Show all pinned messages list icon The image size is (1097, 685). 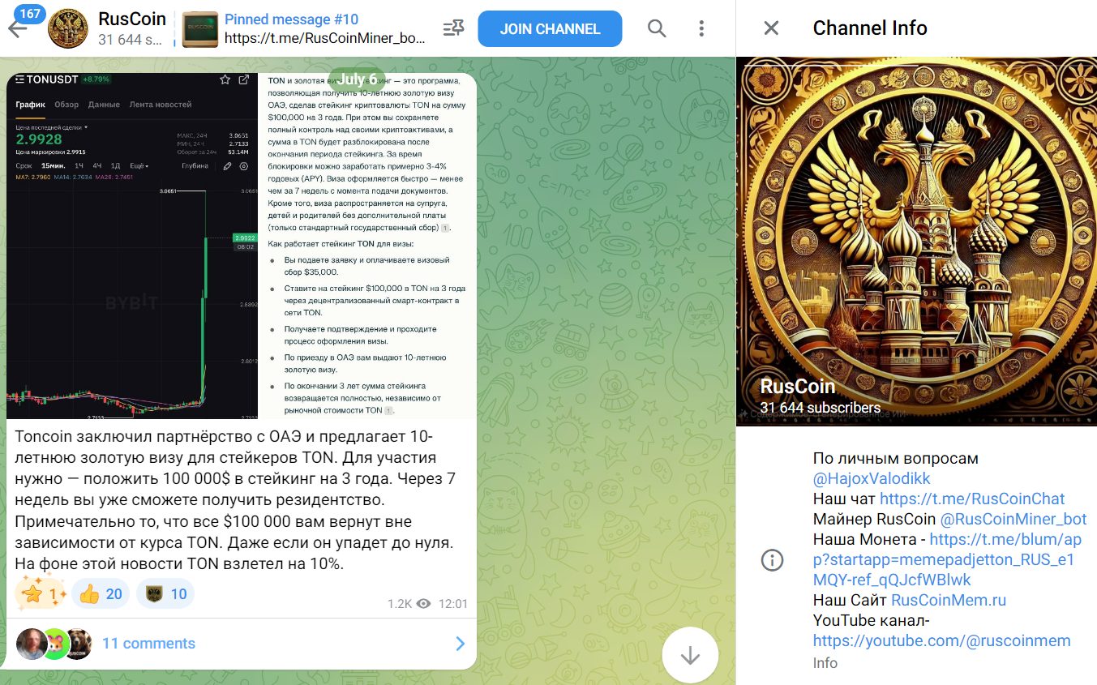coord(453,28)
